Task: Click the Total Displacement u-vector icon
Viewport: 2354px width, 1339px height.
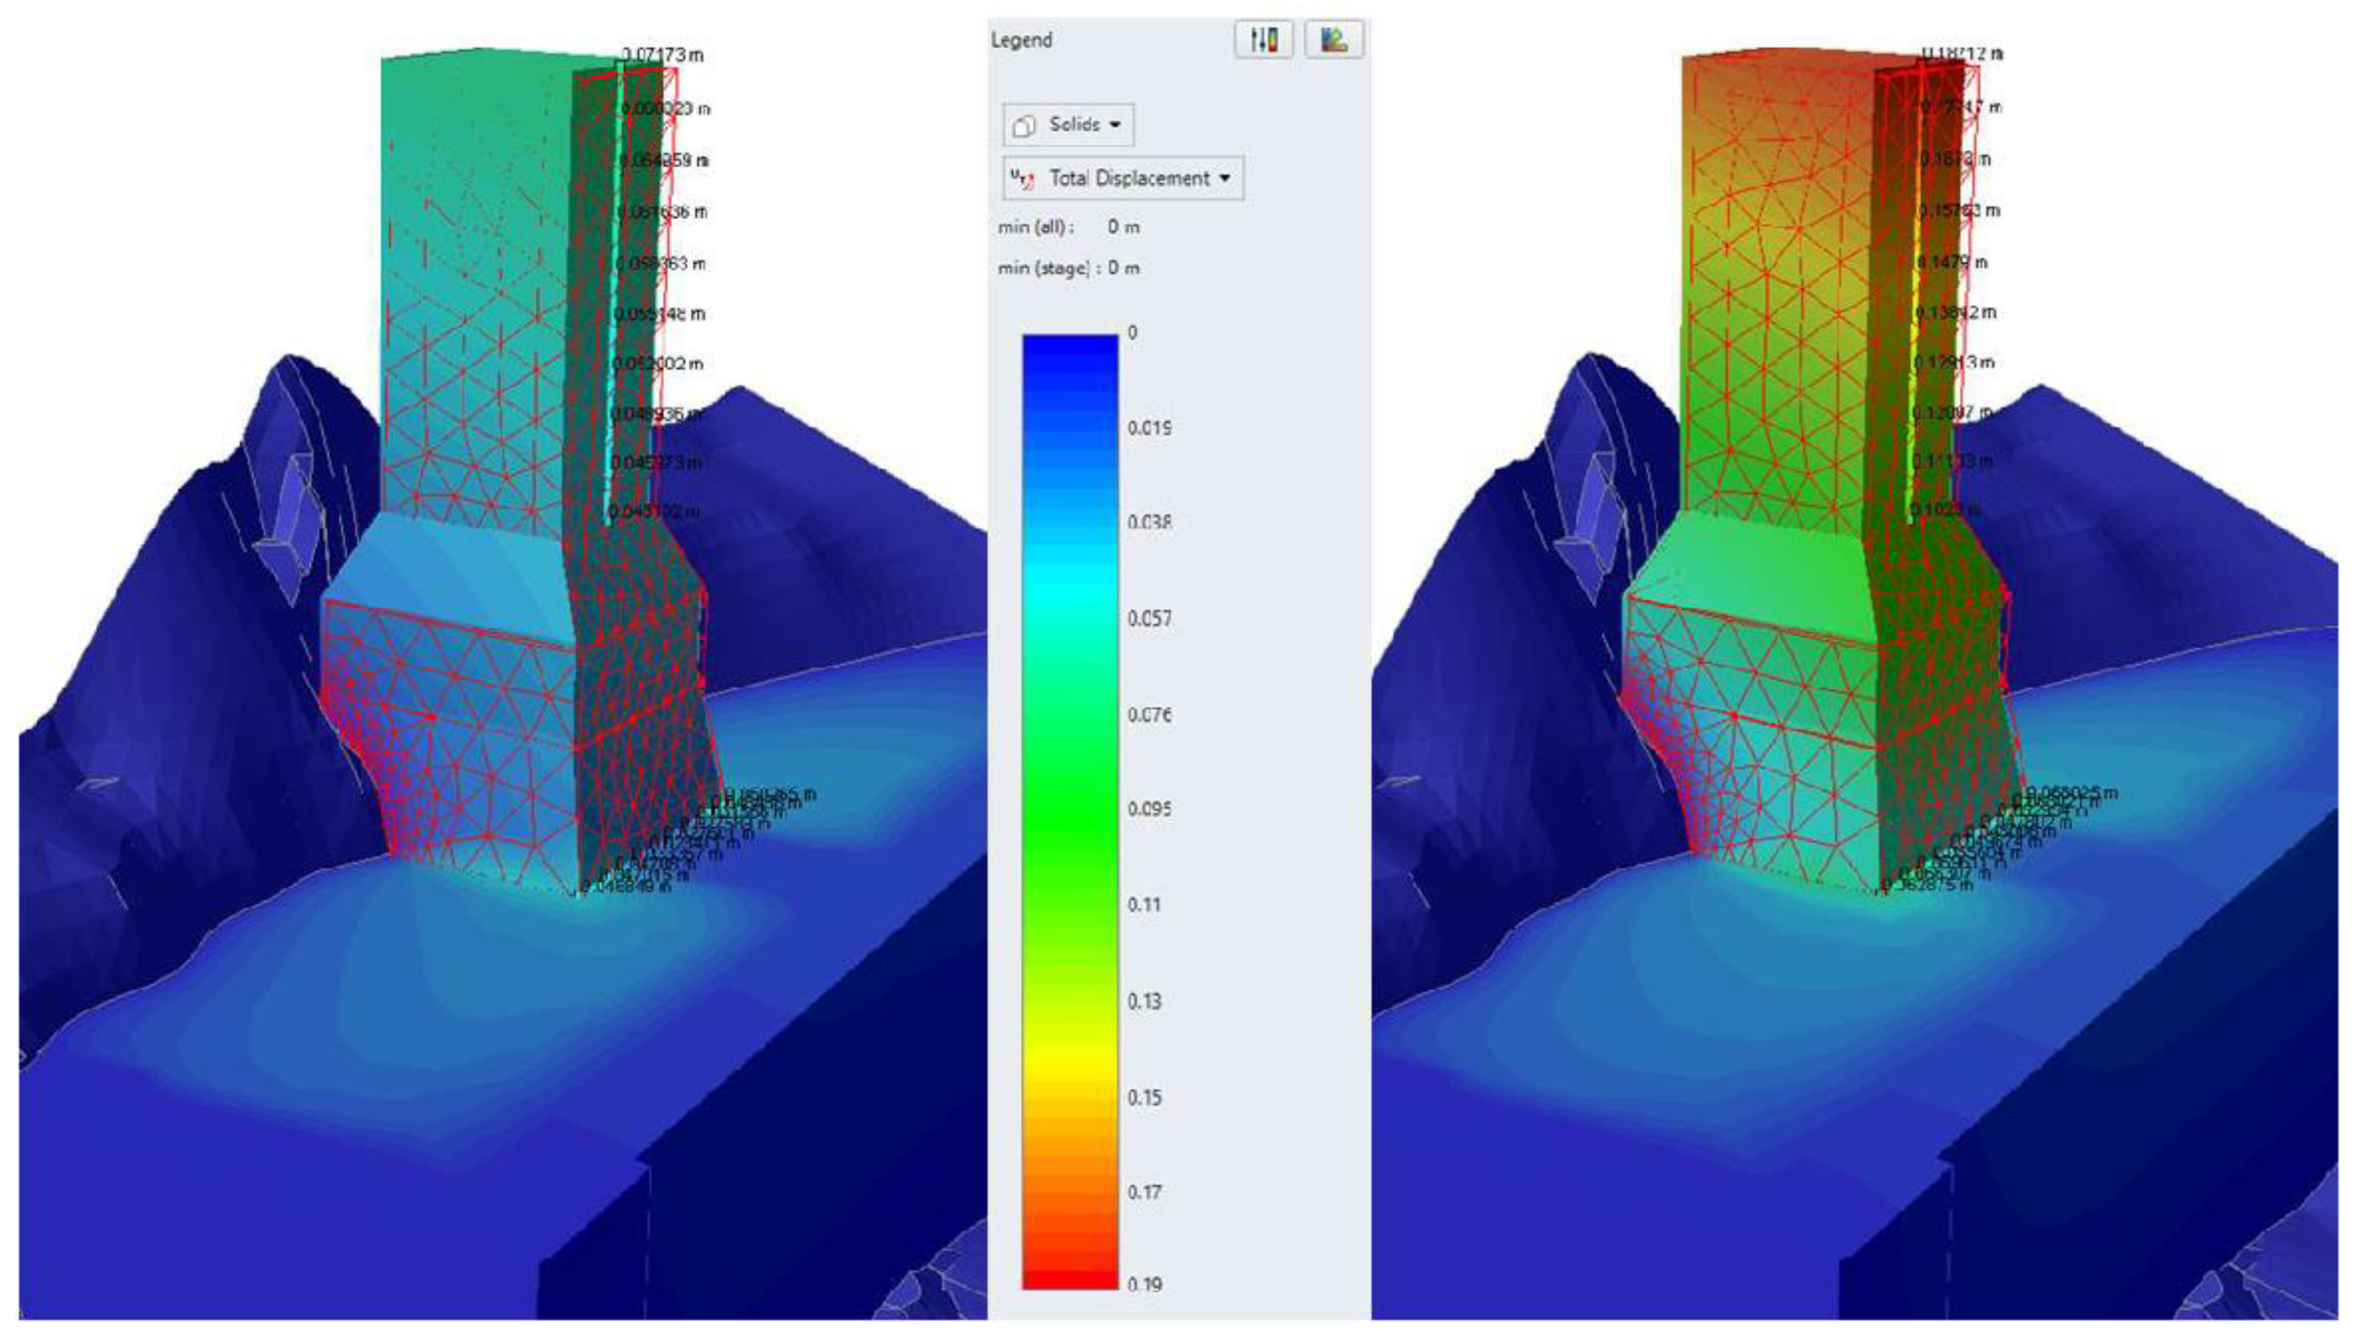Action: (x=1022, y=178)
